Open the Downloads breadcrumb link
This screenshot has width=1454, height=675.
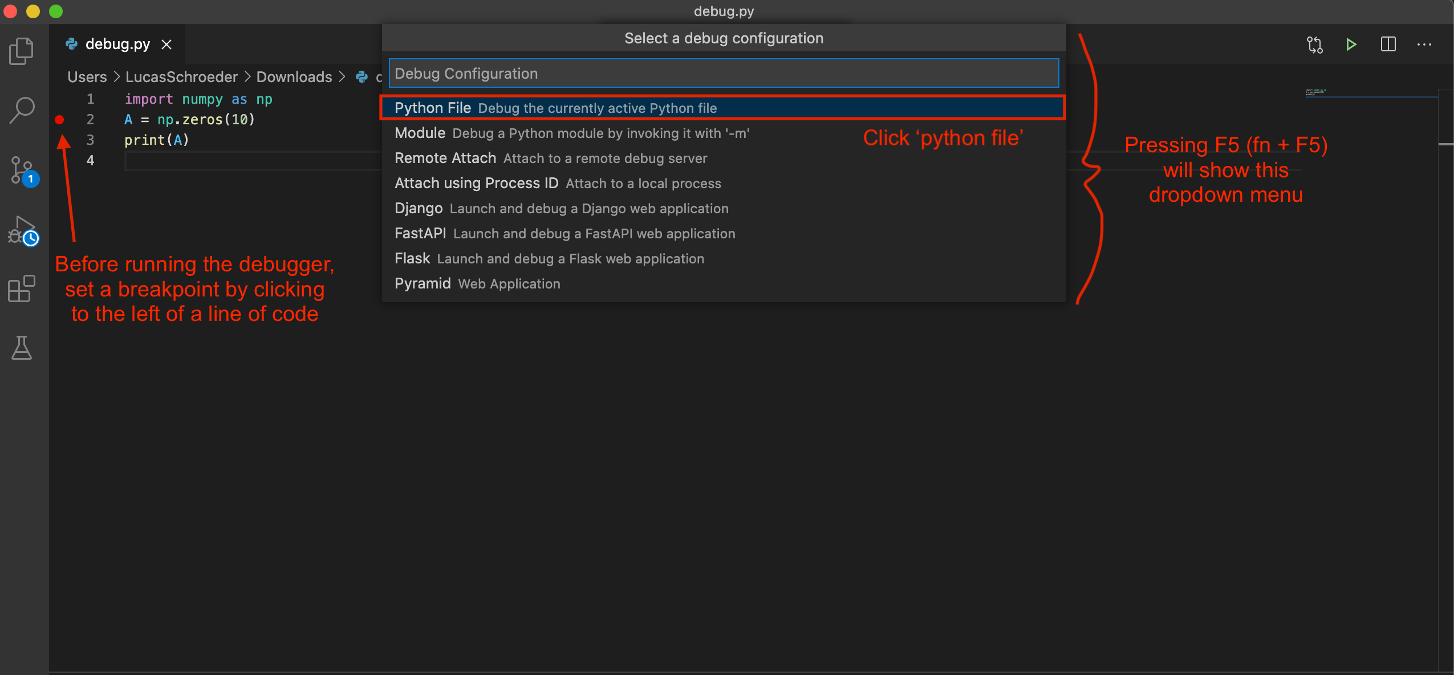tap(294, 77)
